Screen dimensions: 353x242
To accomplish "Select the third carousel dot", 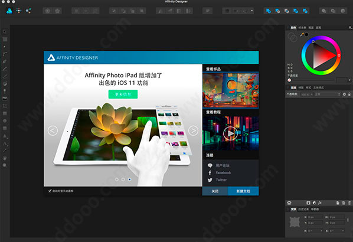I will coord(130,179).
